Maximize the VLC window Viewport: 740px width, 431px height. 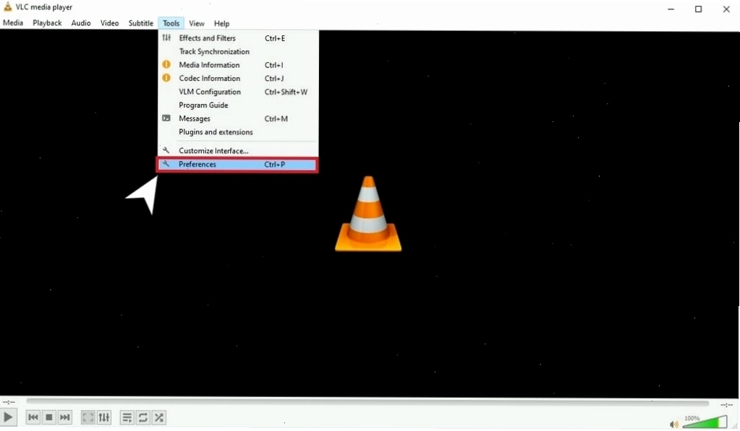[x=699, y=9]
